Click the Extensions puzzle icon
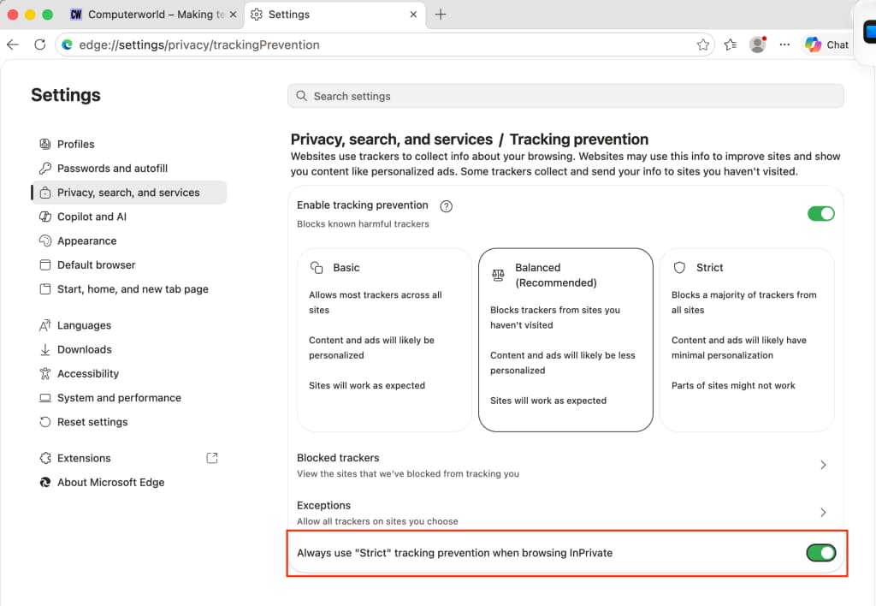This screenshot has height=606, width=876. pos(45,459)
